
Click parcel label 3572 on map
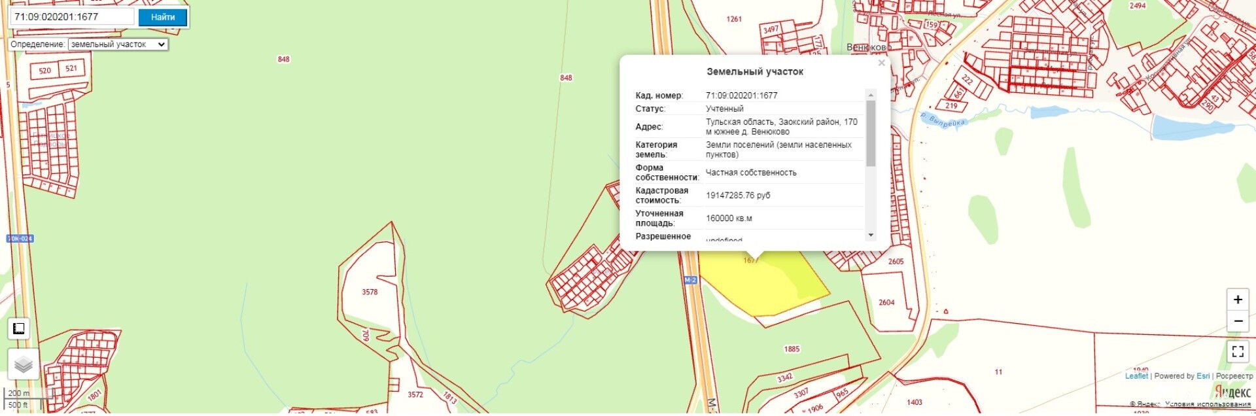415,394
